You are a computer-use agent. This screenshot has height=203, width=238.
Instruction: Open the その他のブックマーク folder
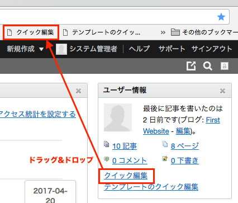(x=204, y=32)
